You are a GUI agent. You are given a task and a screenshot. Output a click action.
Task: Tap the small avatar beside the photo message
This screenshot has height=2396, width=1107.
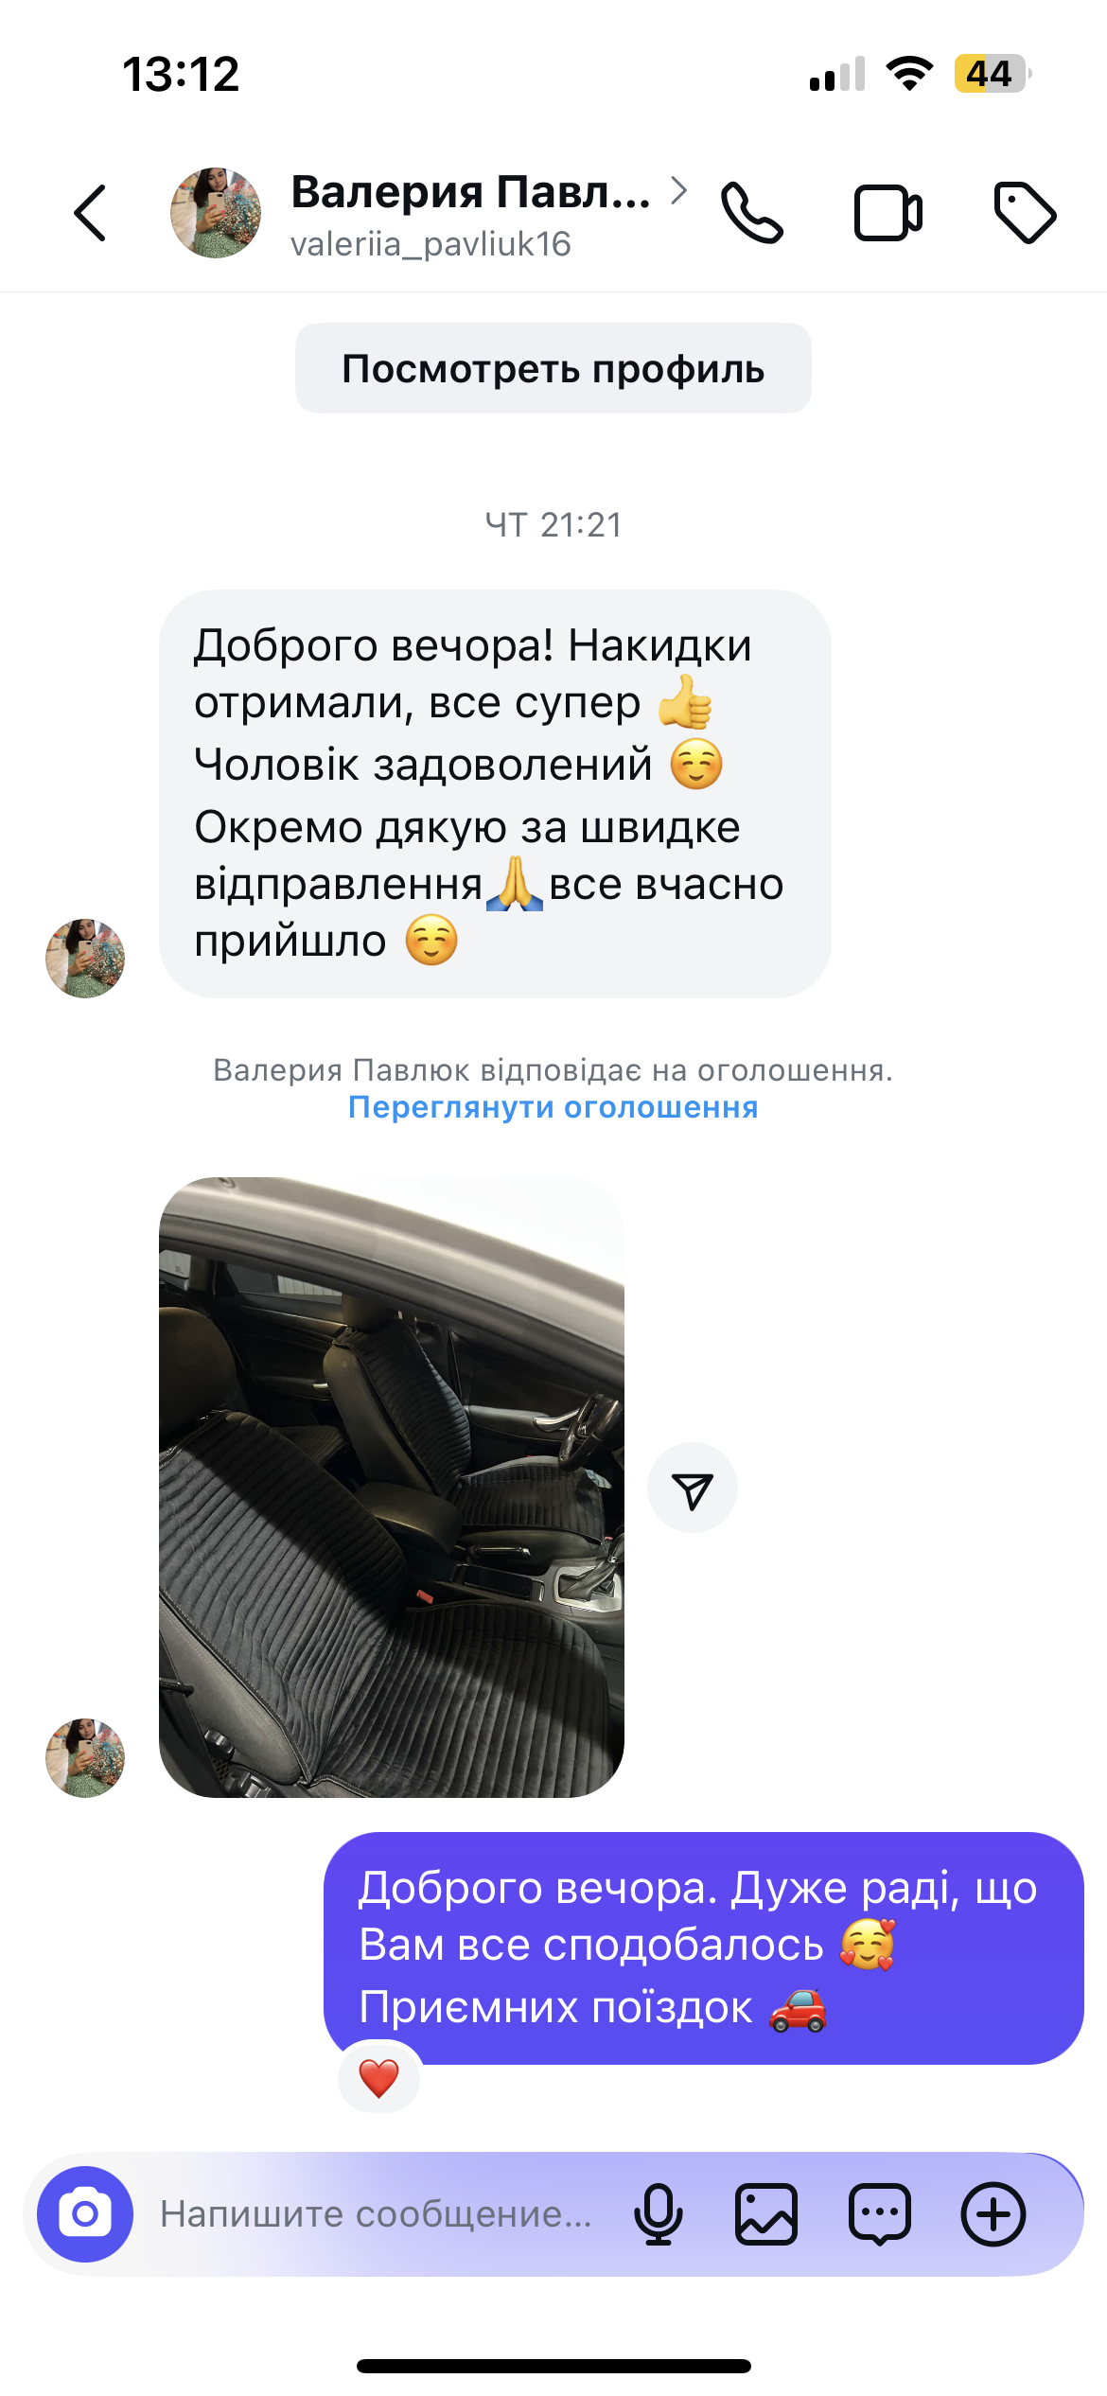(85, 1758)
